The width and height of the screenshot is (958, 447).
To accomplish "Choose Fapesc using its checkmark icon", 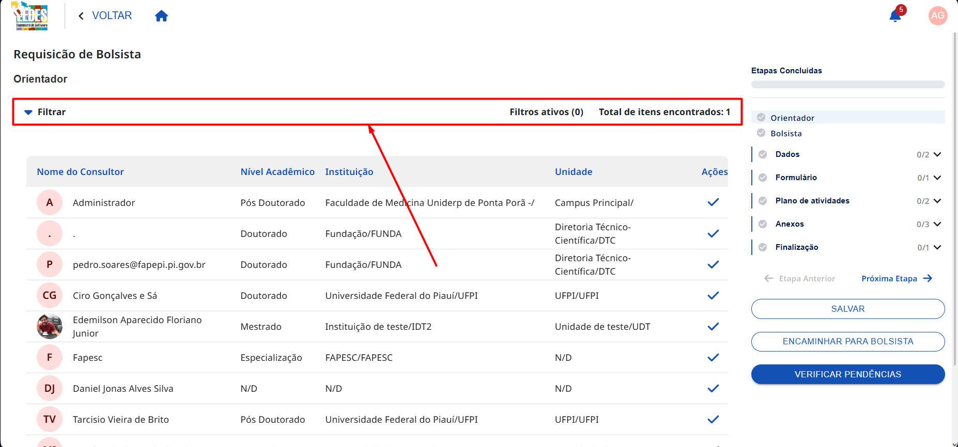I will (x=713, y=357).
